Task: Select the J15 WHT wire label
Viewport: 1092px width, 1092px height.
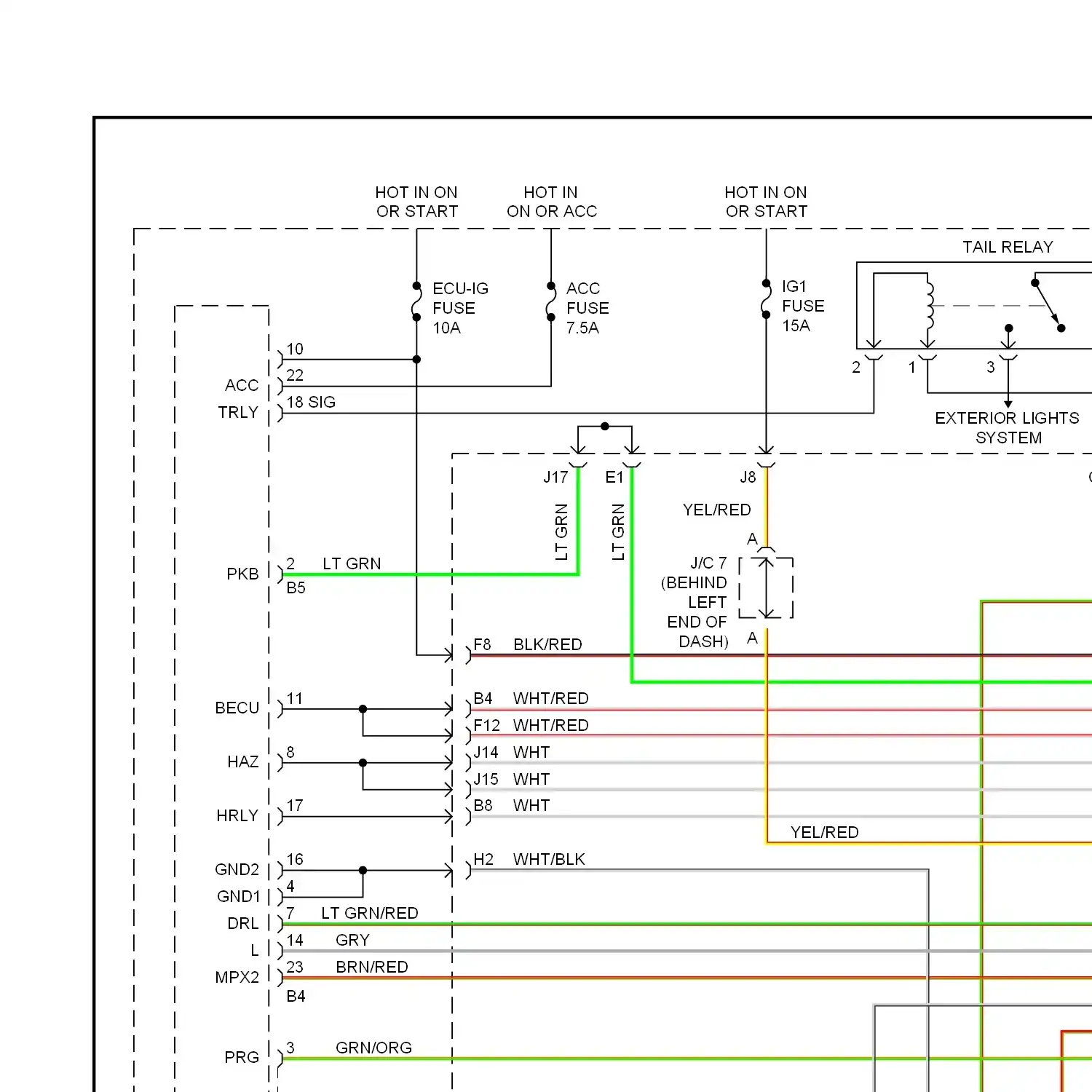Action: coord(512,779)
